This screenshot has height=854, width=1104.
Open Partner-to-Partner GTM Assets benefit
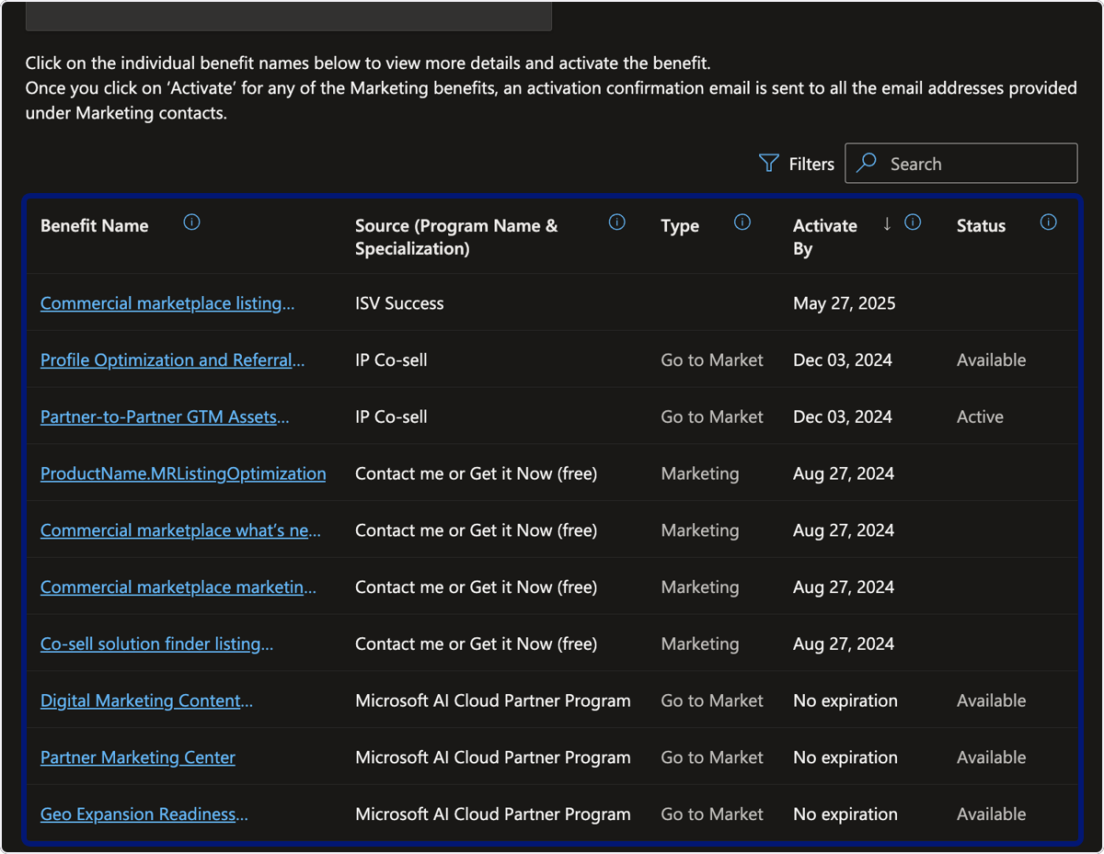165,417
